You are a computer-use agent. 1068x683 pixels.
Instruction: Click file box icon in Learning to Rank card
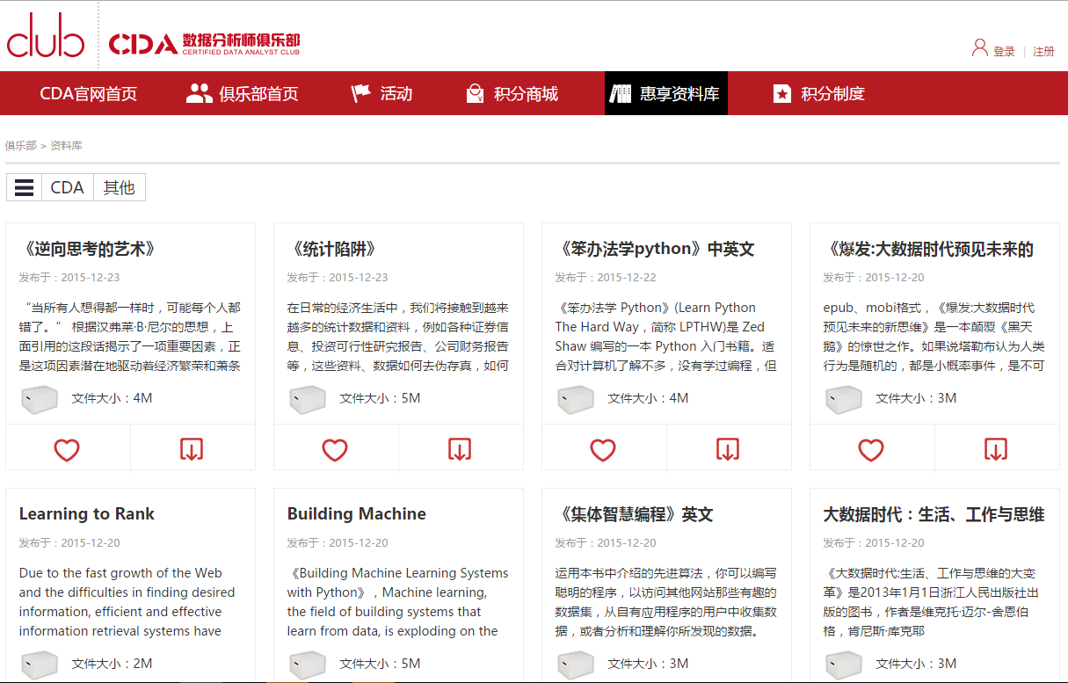40,665
